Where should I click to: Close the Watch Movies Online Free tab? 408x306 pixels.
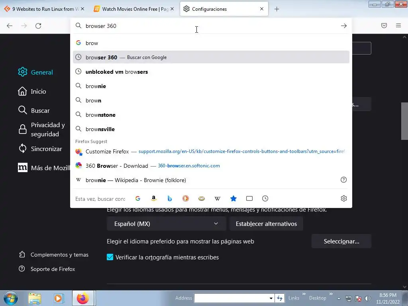pos(172,9)
